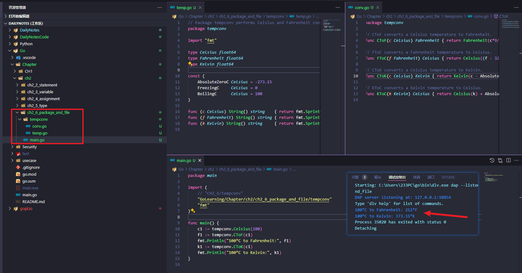
Task: Open changes compare icon above main.go
Action: (500, 160)
